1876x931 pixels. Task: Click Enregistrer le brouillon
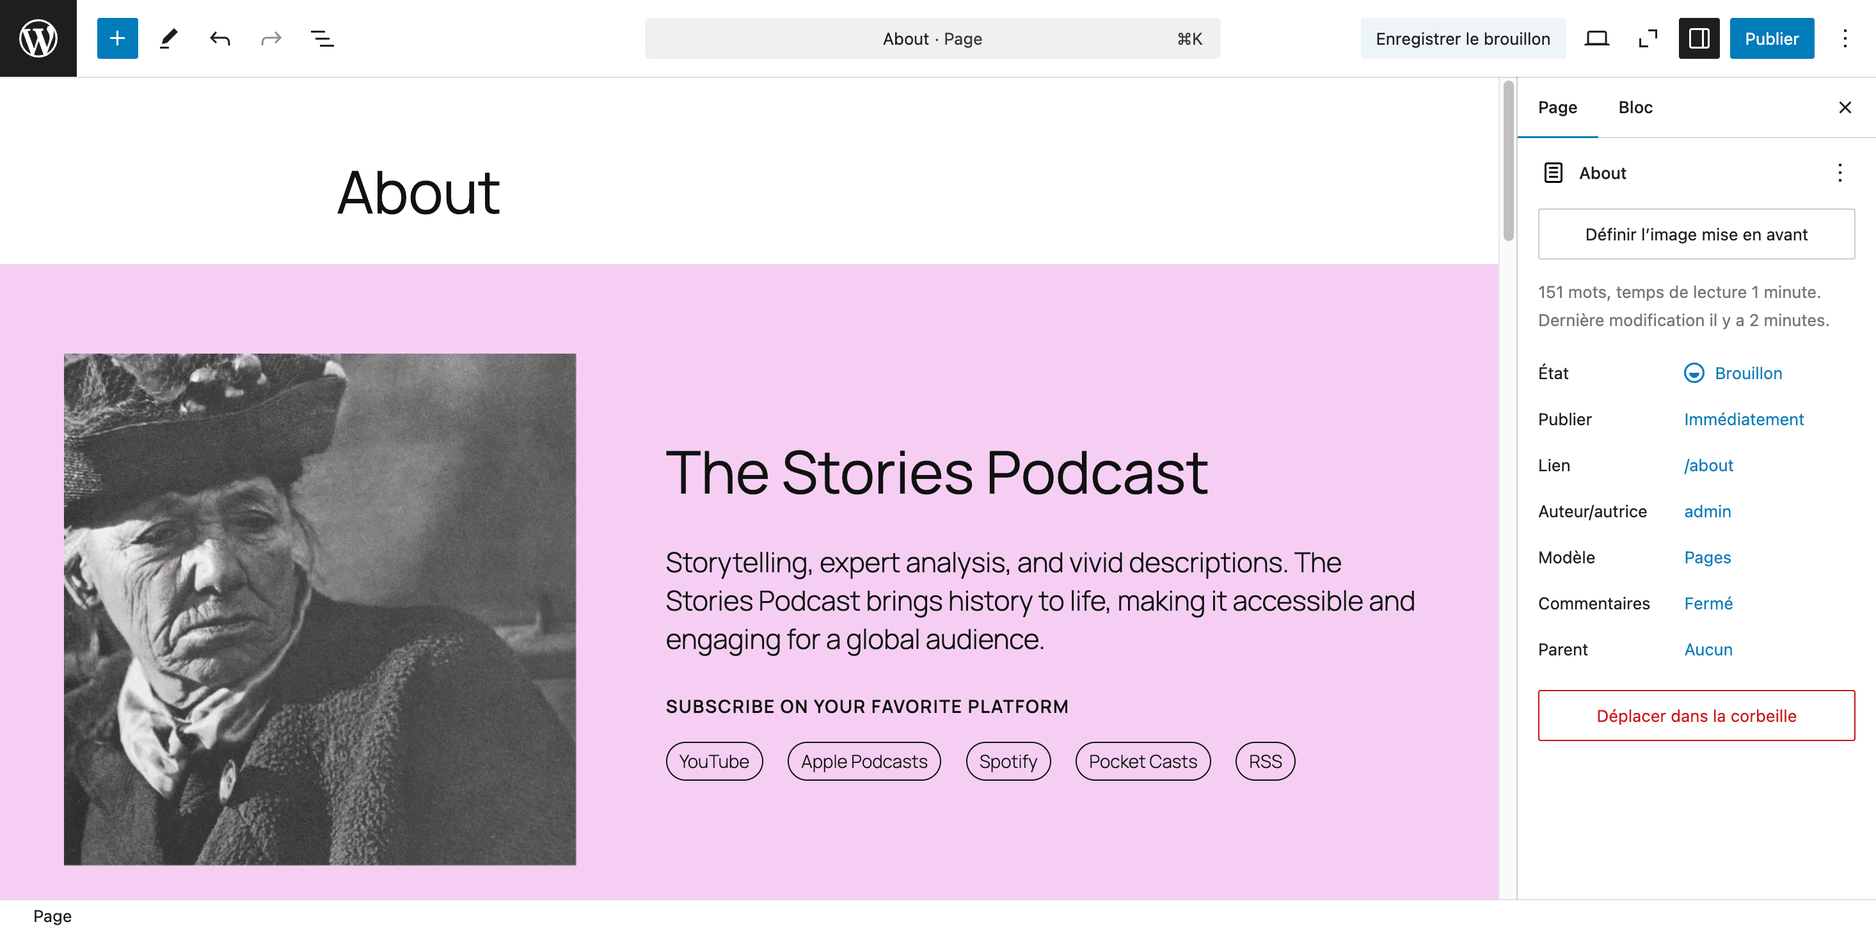[x=1463, y=38]
